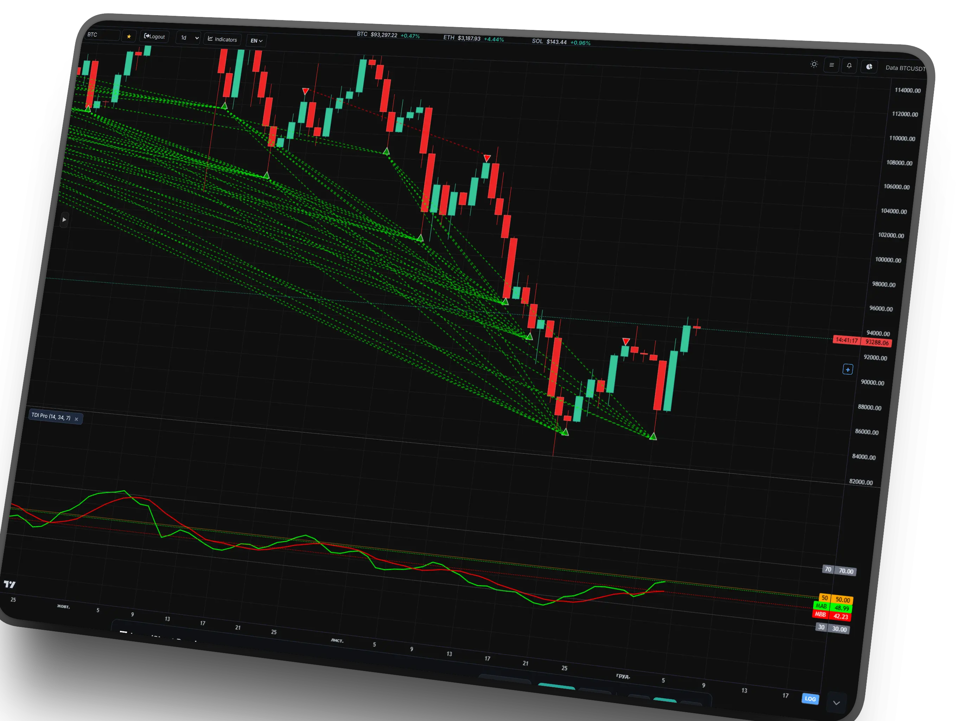The width and height of the screenshot is (961, 721).
Task: Toggle light theme with sun icon
Action: [x=814, y=64]
